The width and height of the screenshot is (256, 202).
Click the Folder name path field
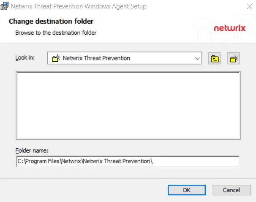coord(128,161)
